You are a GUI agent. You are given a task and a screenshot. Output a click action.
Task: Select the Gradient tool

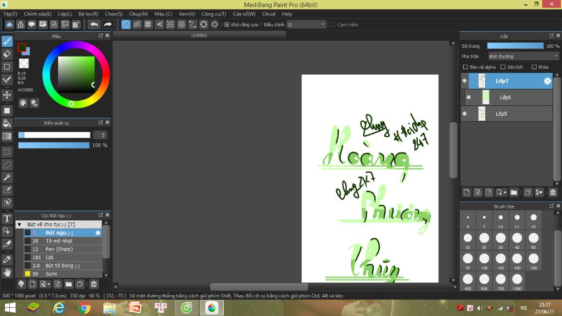(7, 136)
